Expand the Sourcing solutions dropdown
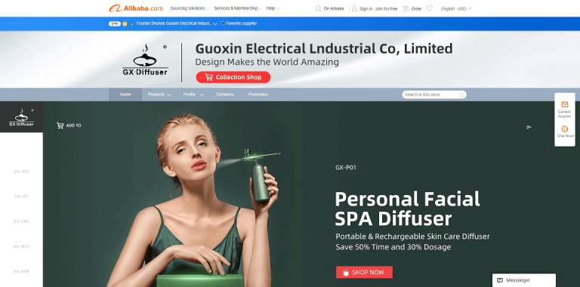This screenshot has height=287, width=580. point(190,8)
